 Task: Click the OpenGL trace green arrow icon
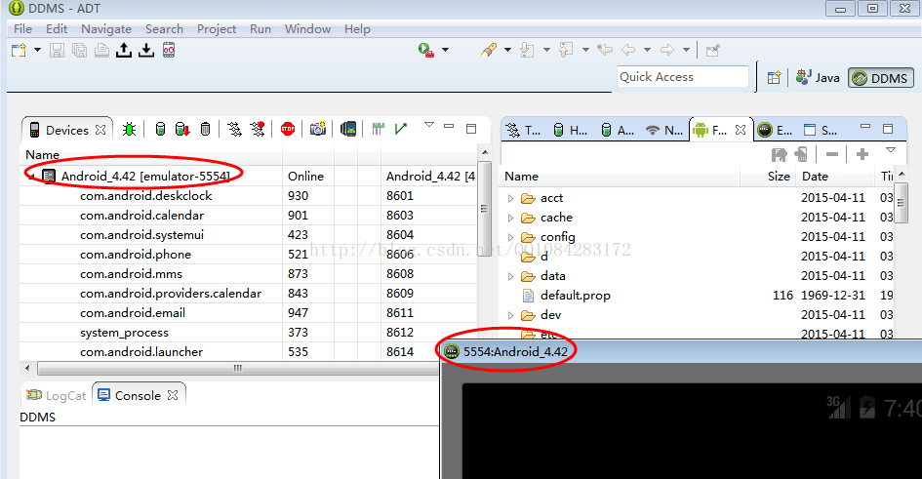[x=401, y=129]
